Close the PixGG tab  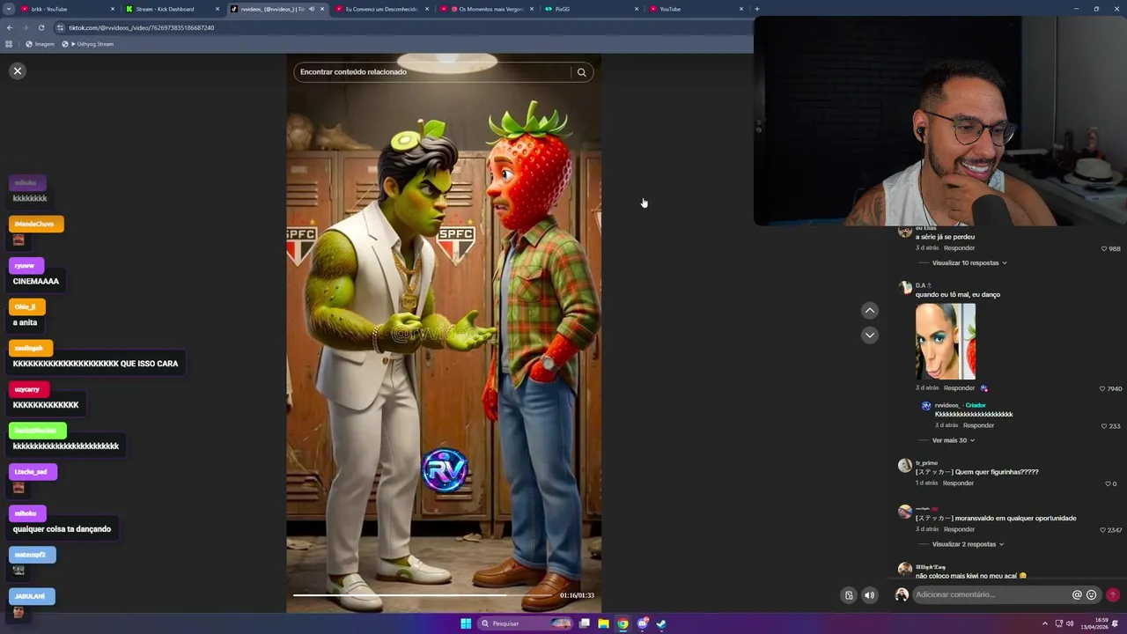pos(637,9)
